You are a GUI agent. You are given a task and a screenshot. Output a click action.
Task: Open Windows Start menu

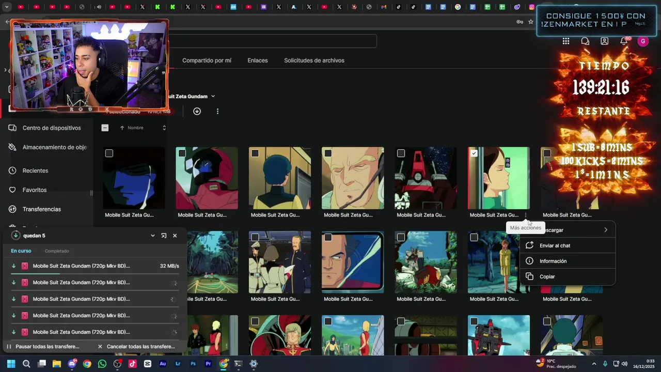11,364
